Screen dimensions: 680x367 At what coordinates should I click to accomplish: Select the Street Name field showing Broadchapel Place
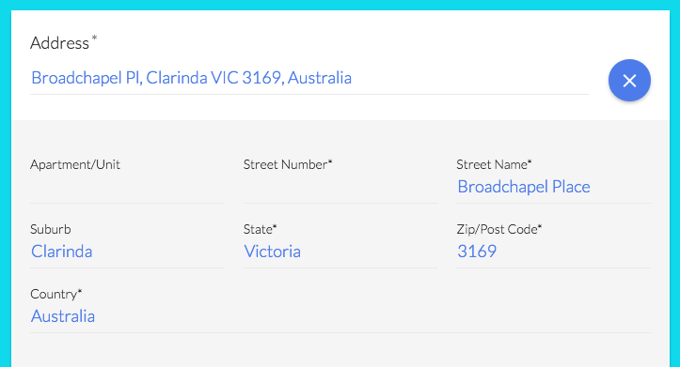pos(553,188)
